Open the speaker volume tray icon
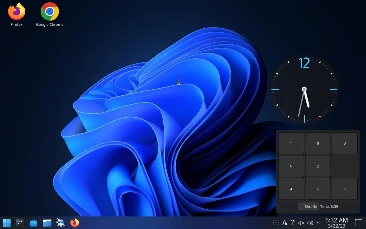Viewport: 366px width, 229px height. point(310,223)
